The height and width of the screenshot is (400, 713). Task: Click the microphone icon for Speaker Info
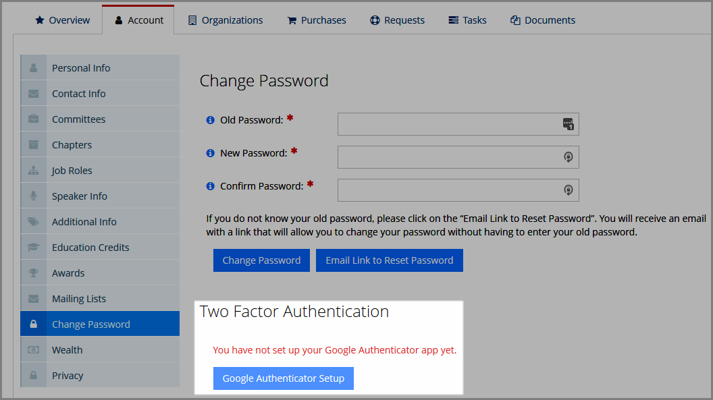[33, 196]
